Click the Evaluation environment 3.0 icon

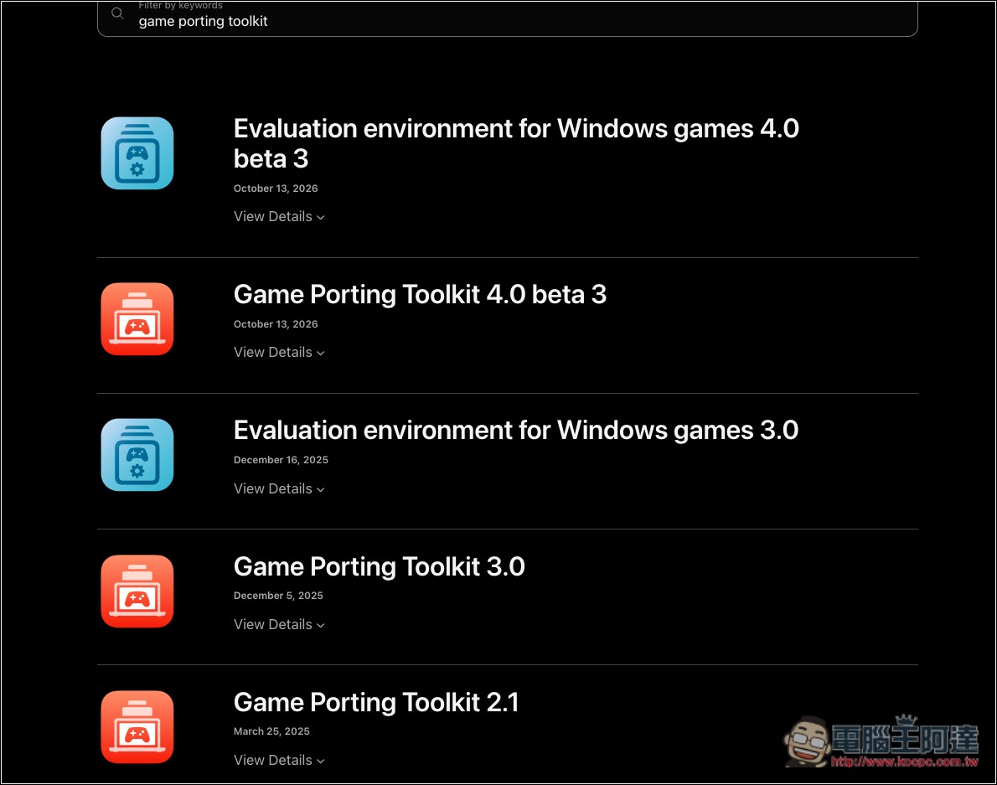[x=137, y=454]
